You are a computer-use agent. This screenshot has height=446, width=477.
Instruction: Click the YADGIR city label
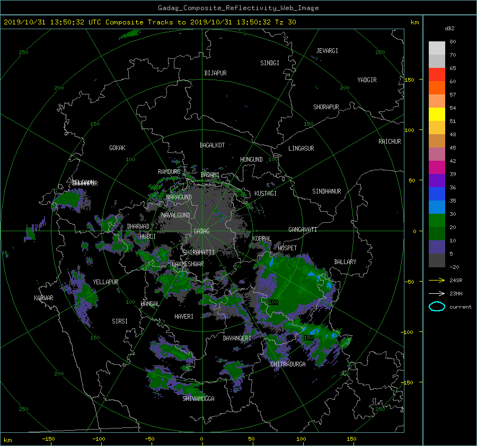click(367, 80)
